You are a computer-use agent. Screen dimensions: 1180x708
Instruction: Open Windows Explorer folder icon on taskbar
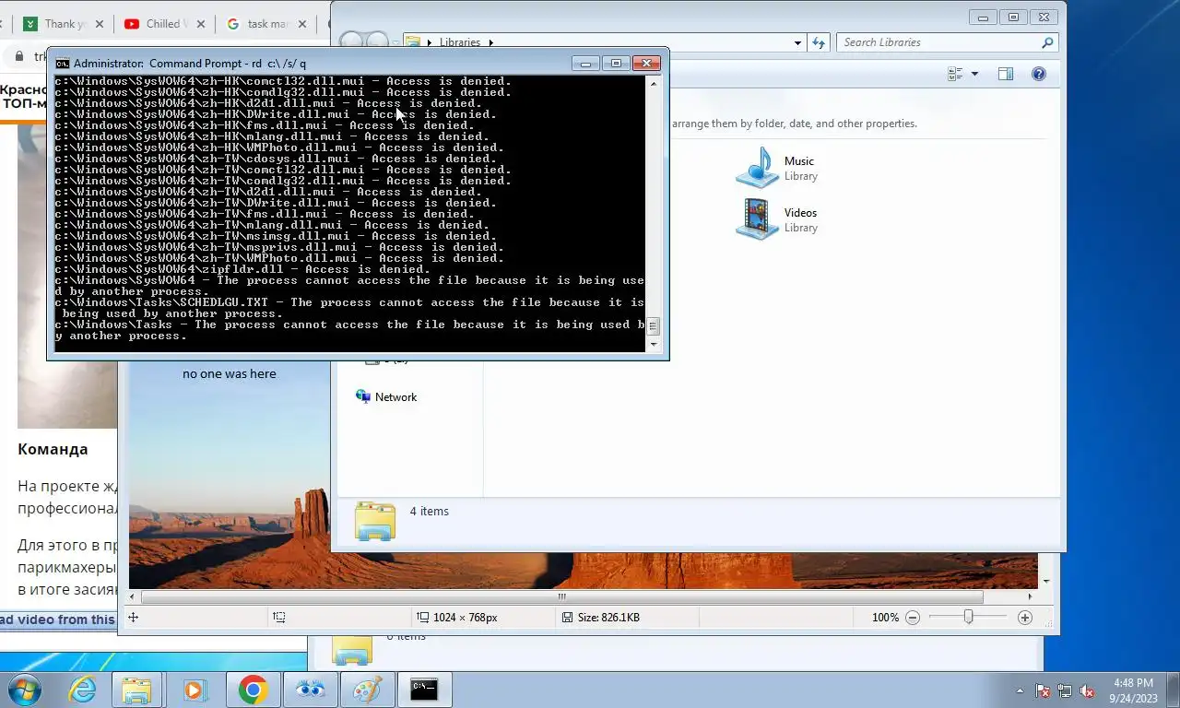pos(137,690)
